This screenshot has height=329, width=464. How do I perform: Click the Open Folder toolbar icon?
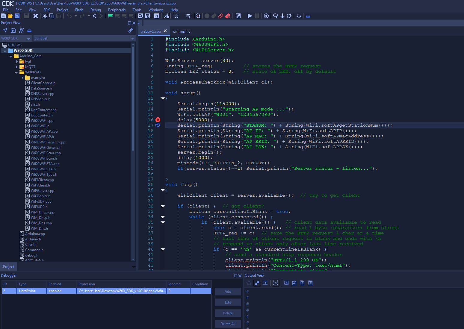(10, 16)
